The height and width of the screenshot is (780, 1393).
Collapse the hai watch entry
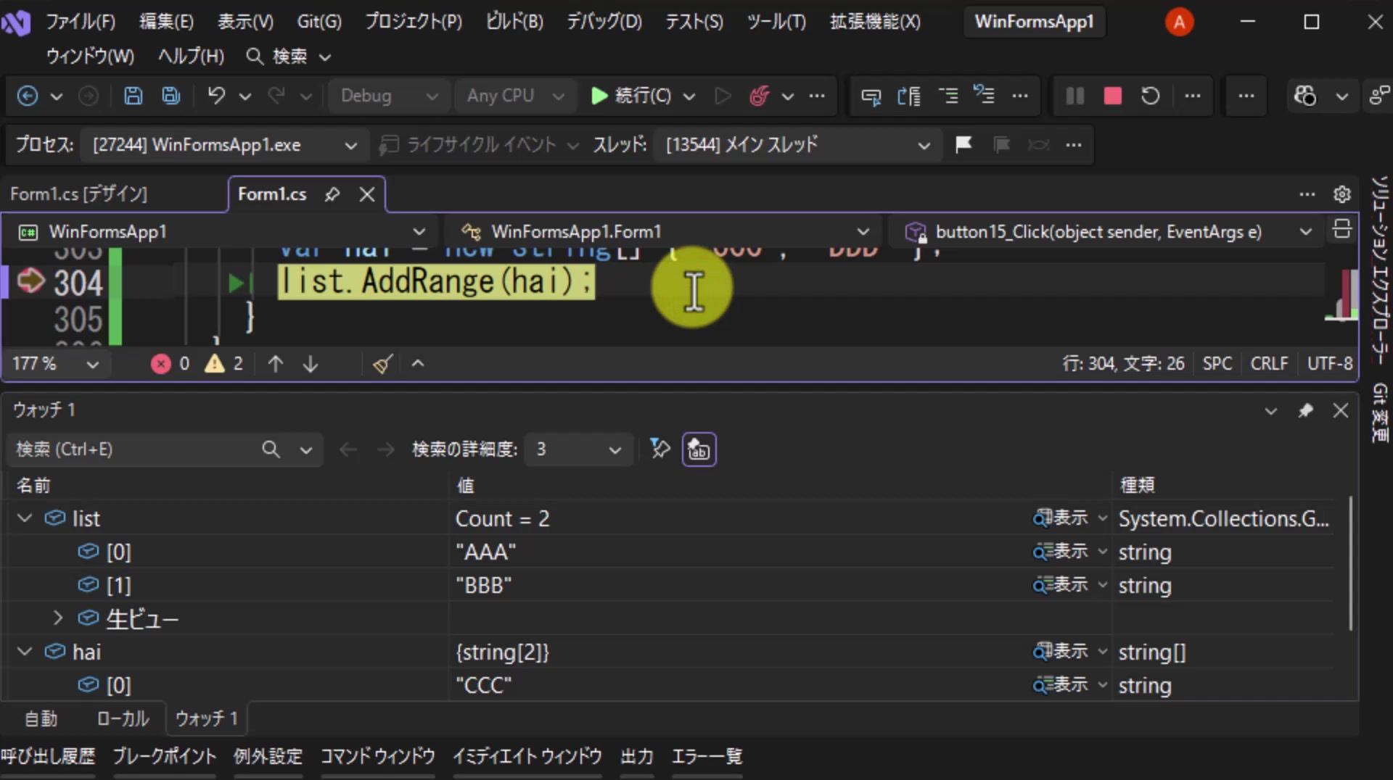[x=25, y=652]
